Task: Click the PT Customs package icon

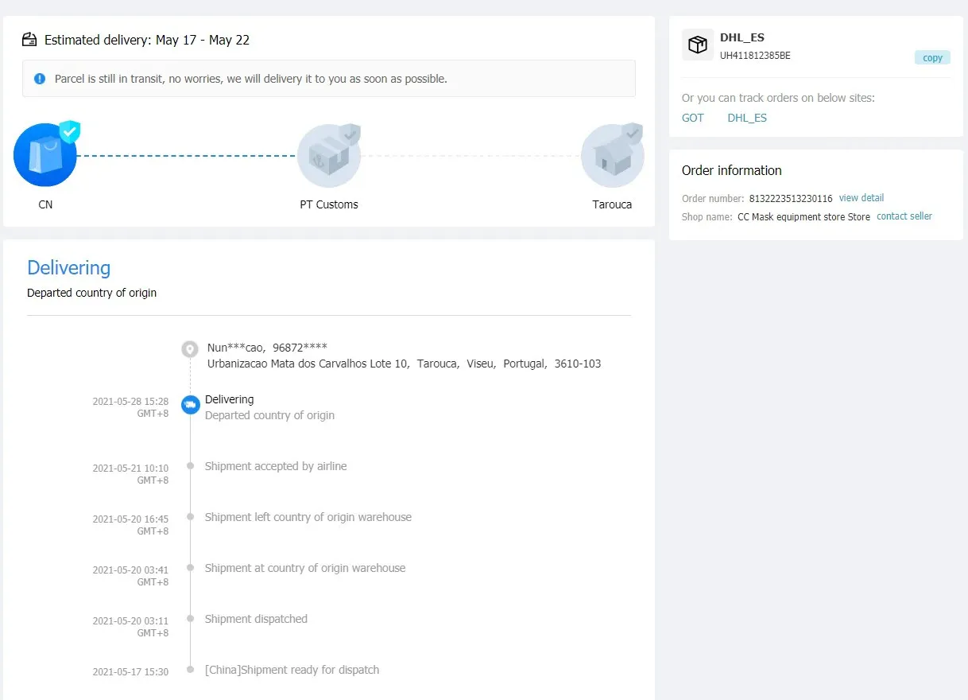Action: tap(328, 156)
